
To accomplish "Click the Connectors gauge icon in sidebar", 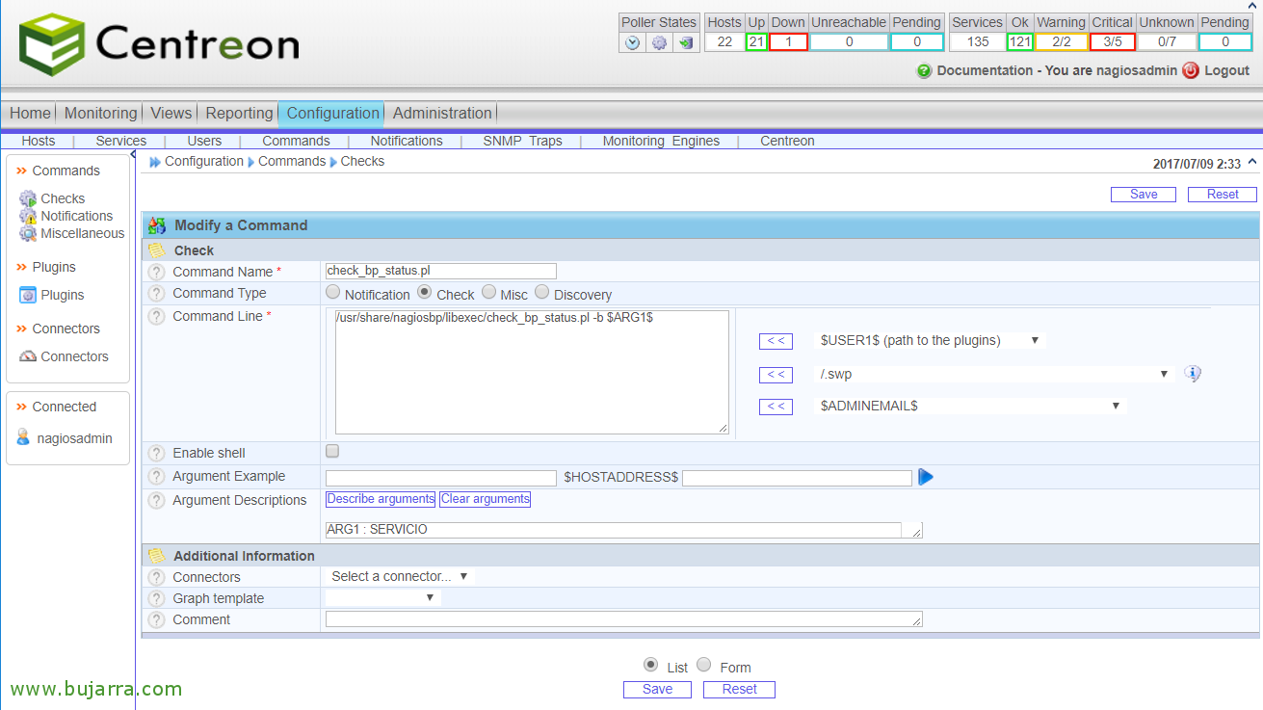I will click(x=27, y=356).
